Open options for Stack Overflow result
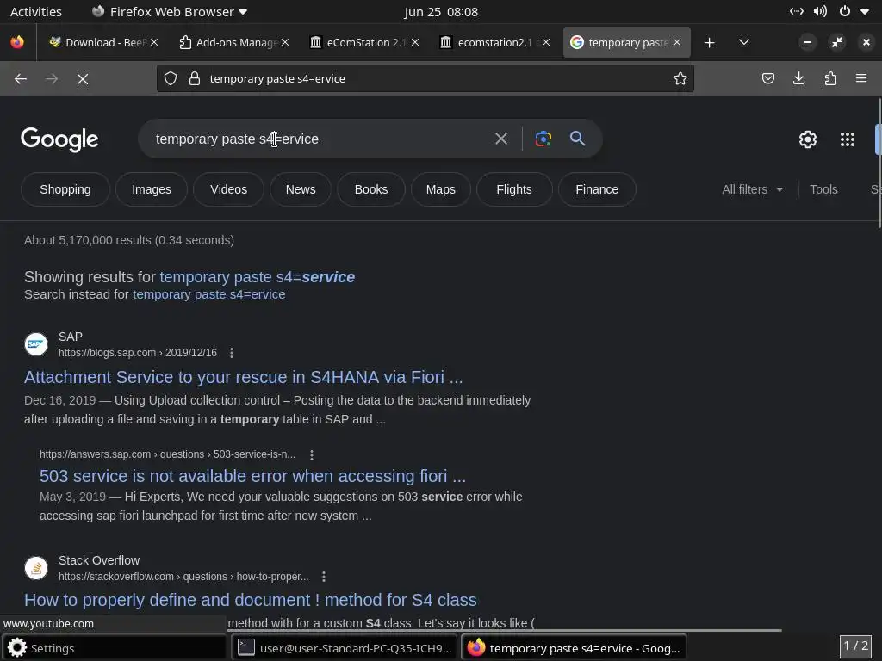Image resolution: width=882 pixels, height=661 pixels. tap(324, 577)
